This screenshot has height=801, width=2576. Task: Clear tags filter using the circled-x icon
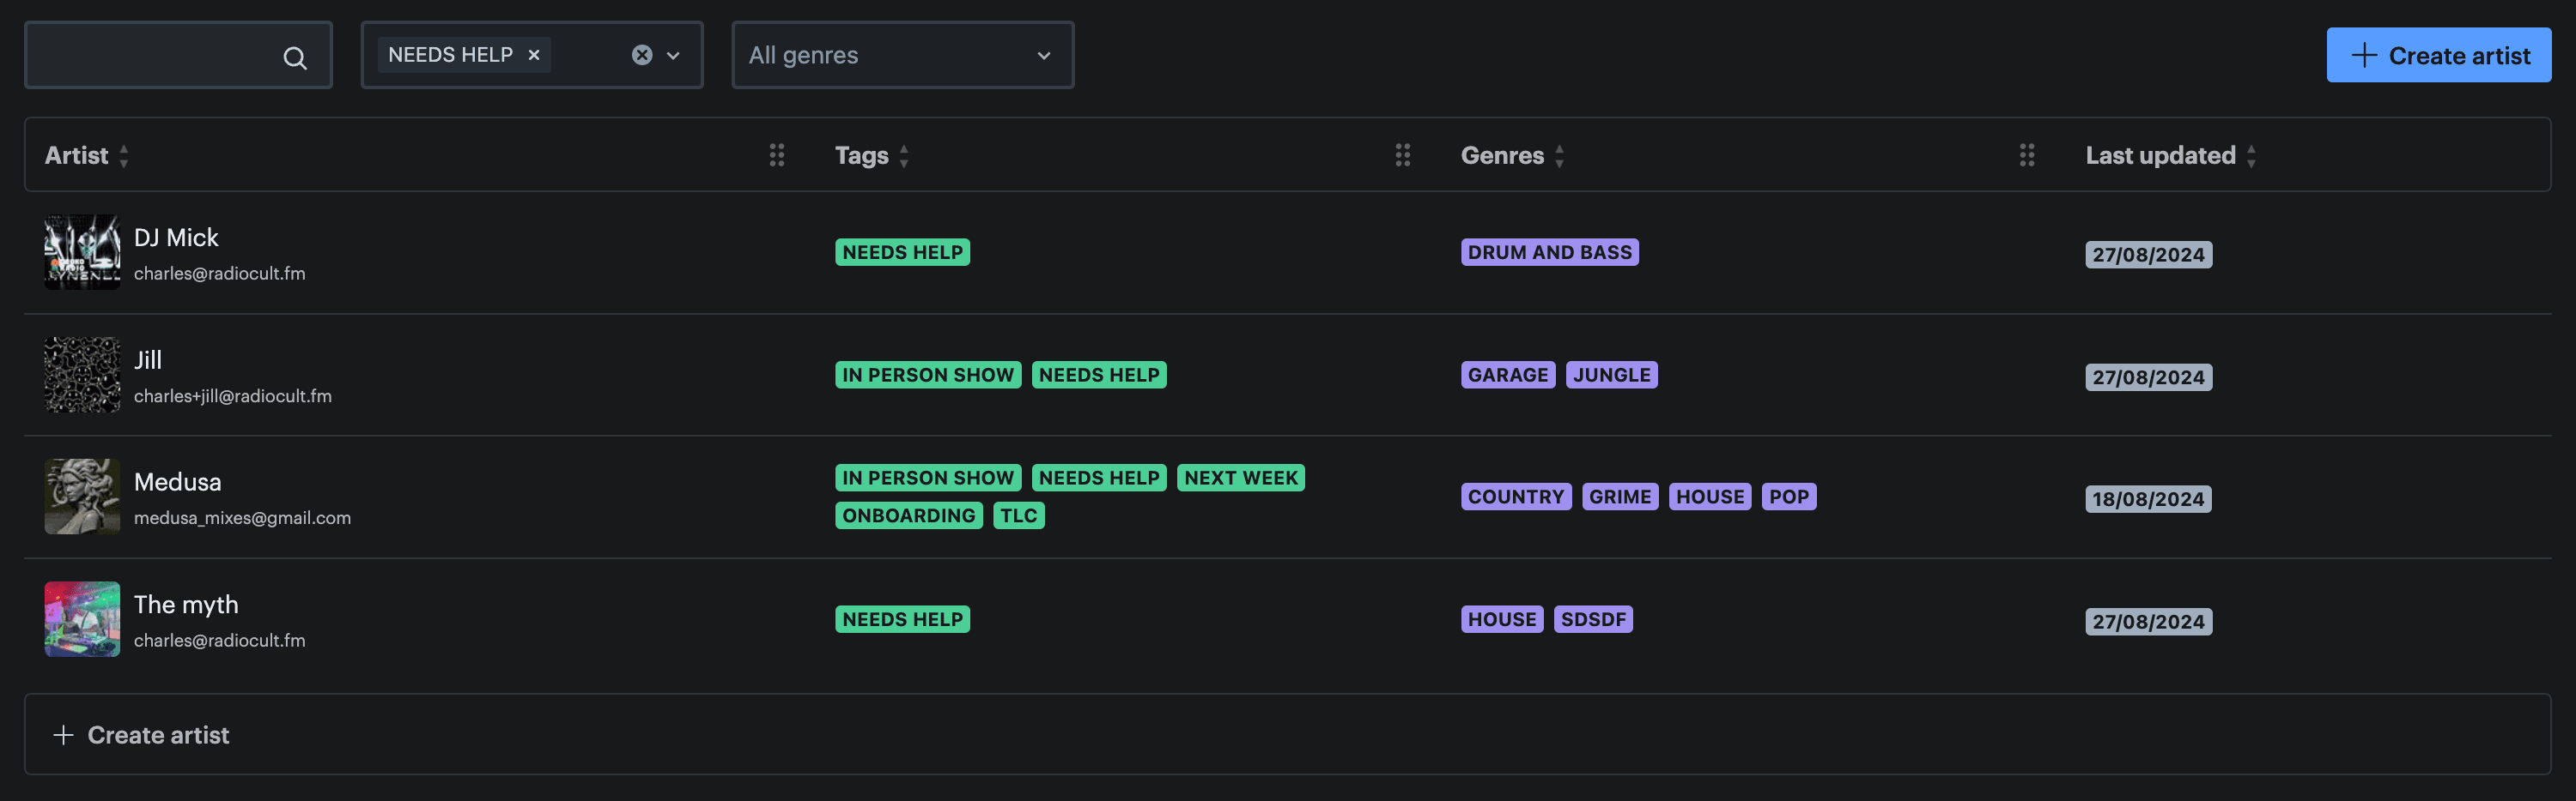click(641, 54)
